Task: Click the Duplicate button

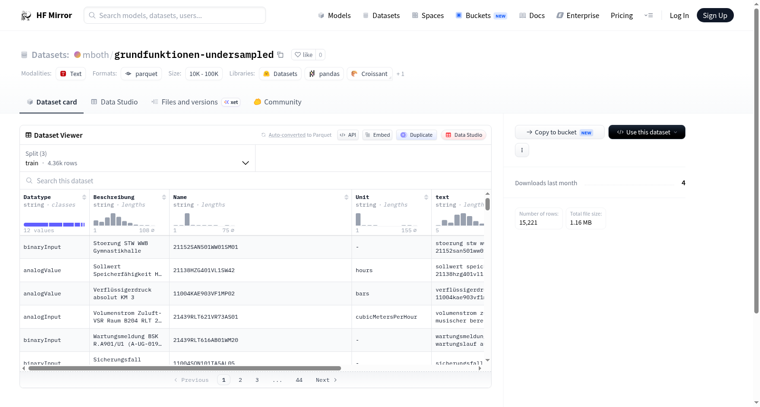Action: click(417, 135)
